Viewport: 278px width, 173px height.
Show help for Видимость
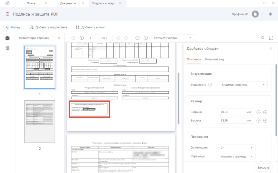[210, 85]
